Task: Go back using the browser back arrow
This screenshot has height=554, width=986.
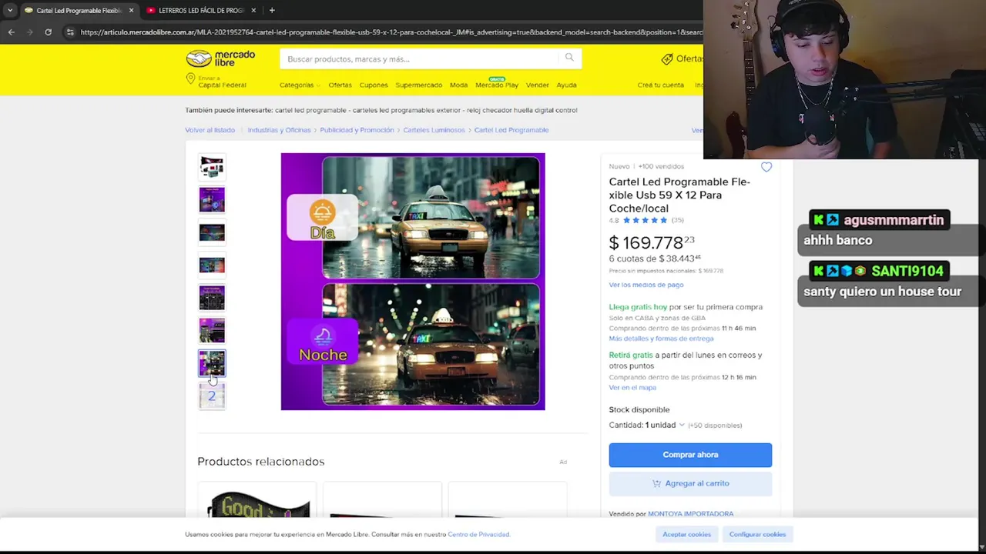Action: coord(11,32)
